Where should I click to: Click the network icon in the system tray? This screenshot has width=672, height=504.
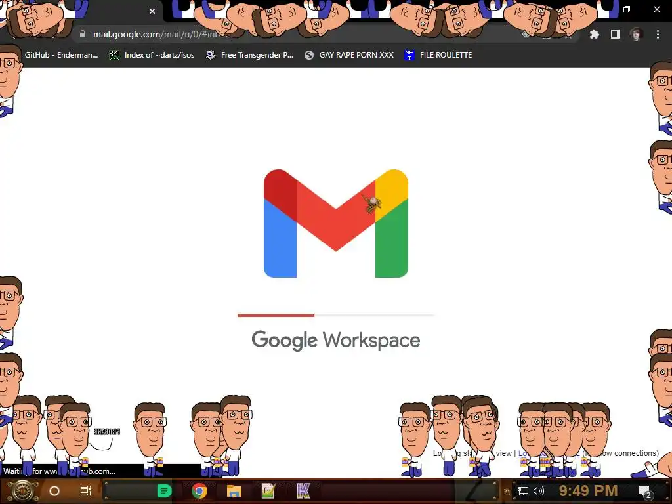(523, 491)
